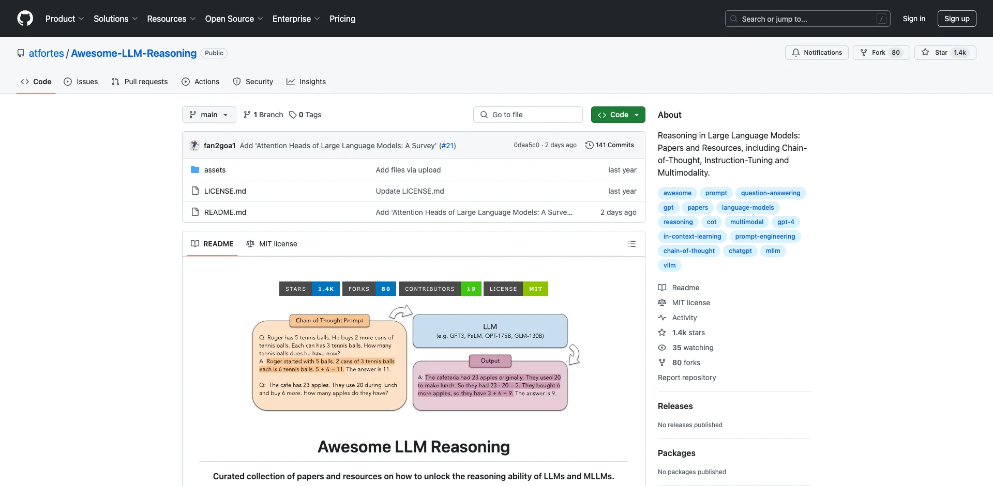Open MIT license link in About
This screenshot has height=486, width=993.
(x=684, y=303)
